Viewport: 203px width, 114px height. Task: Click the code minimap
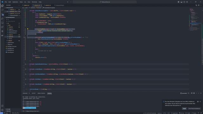(195, 19)
